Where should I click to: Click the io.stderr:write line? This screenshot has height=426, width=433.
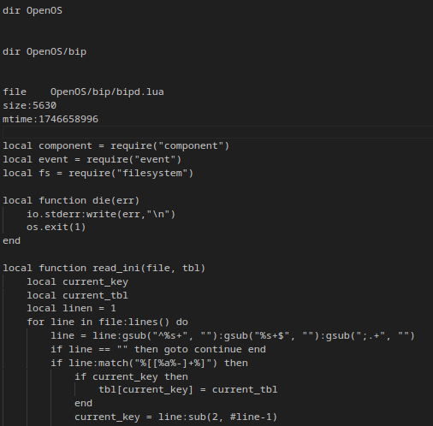(x=101, y=214)
